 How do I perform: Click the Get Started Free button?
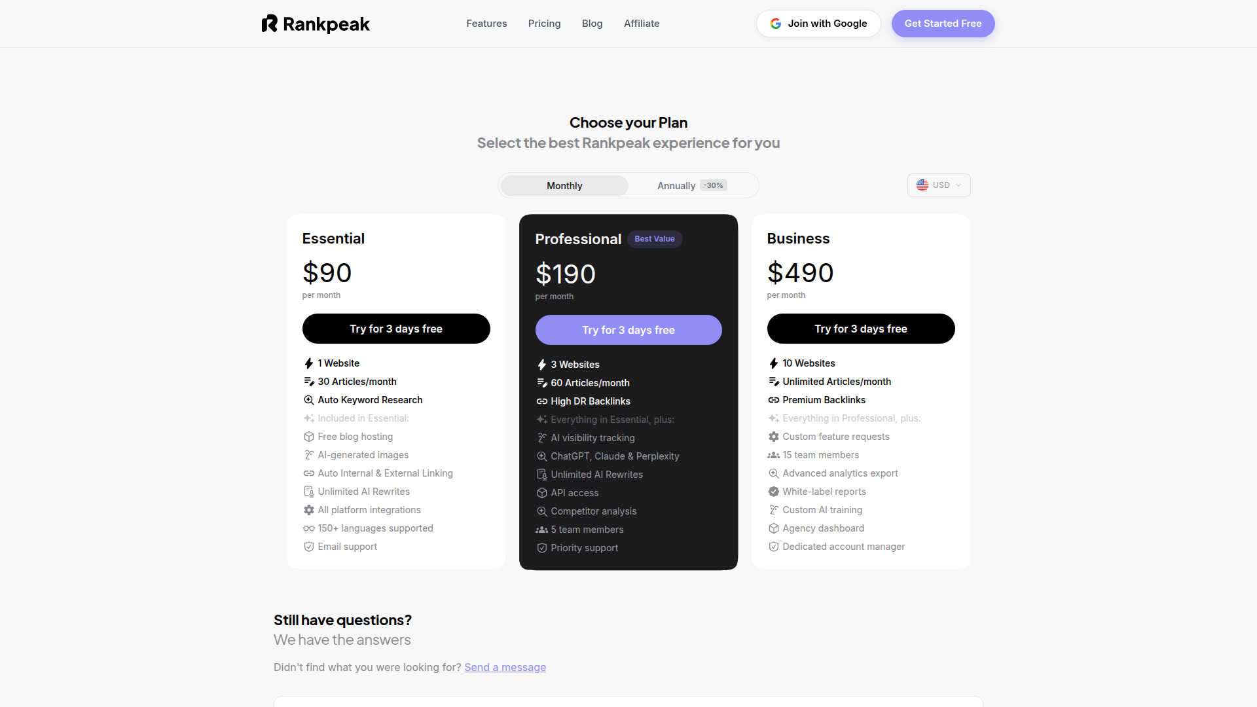pyautogui.click(x=943, y=24)
